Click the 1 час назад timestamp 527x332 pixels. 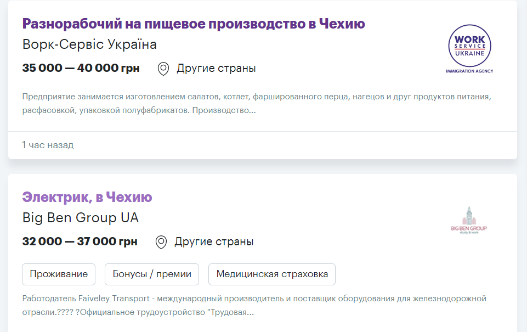click(x=48, y=145)
